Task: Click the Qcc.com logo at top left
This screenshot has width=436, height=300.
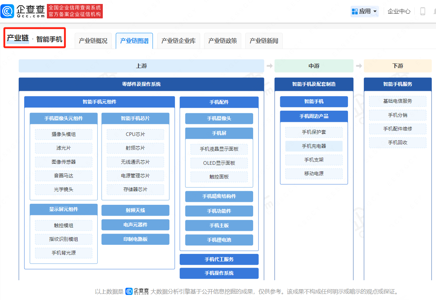Action: pos(23,11)
